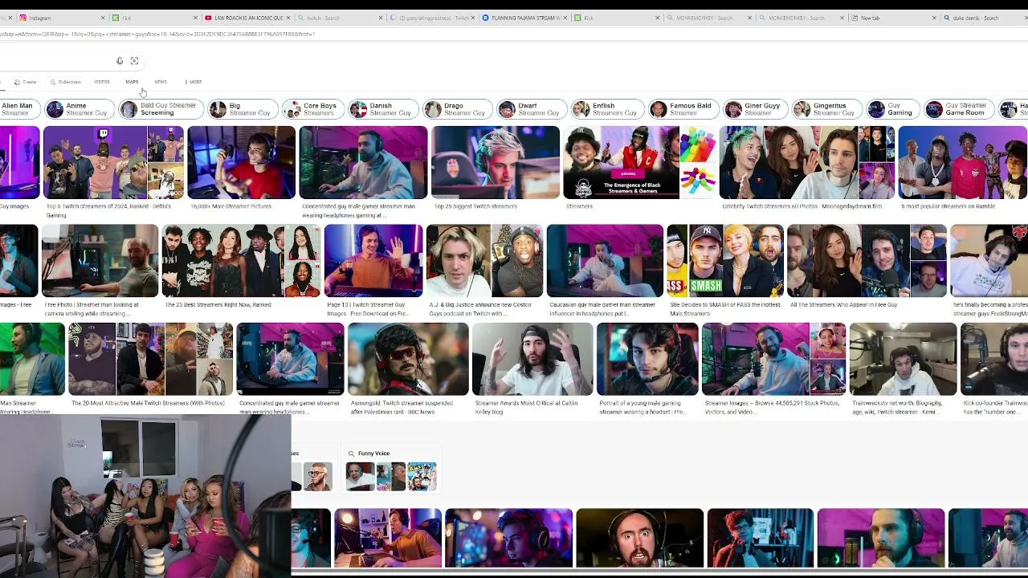
Task: Close the generatinggreatness Twitch tab
Action: click(472, 18)
